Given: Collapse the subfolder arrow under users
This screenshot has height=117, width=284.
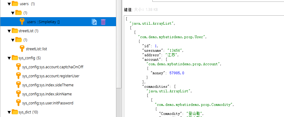Looking at the screenshot, I should click(13, 13).
